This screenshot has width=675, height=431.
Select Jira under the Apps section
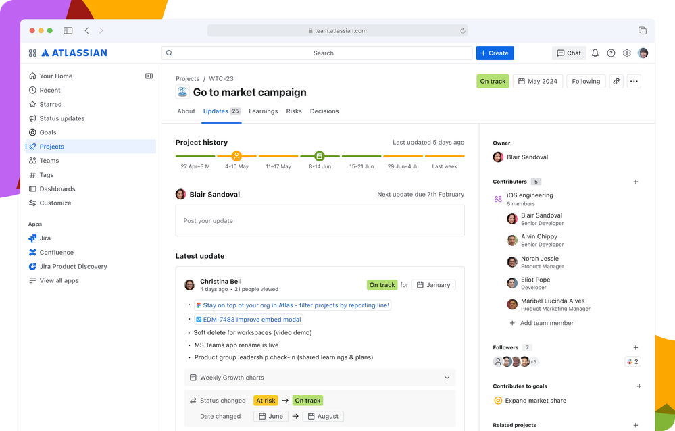[47, 238]
